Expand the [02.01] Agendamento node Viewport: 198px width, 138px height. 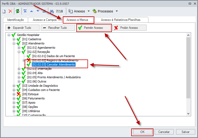tap(19, 48)
